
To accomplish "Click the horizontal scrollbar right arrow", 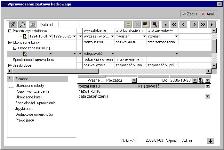I will click(209, 71).
